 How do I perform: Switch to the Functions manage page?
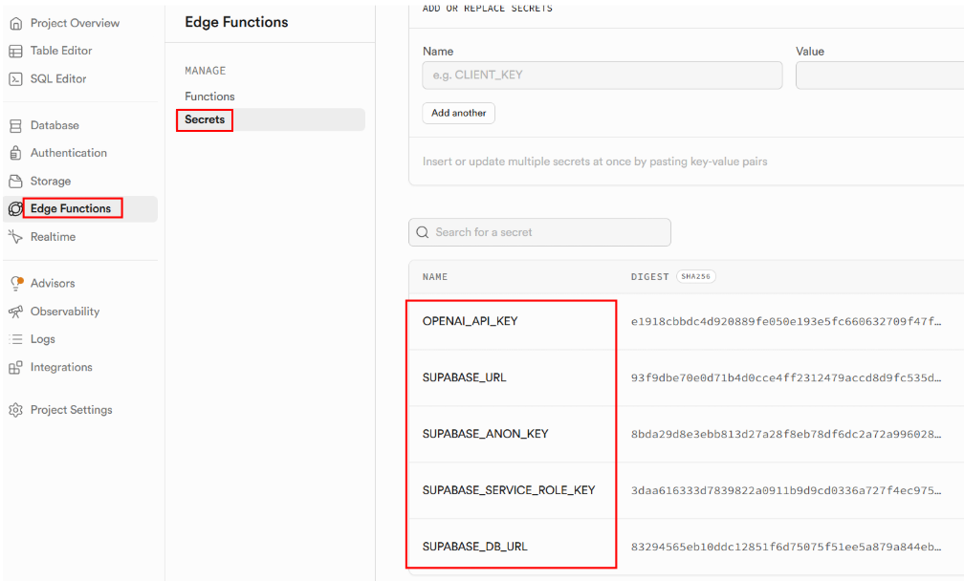(x=209, y=97)
